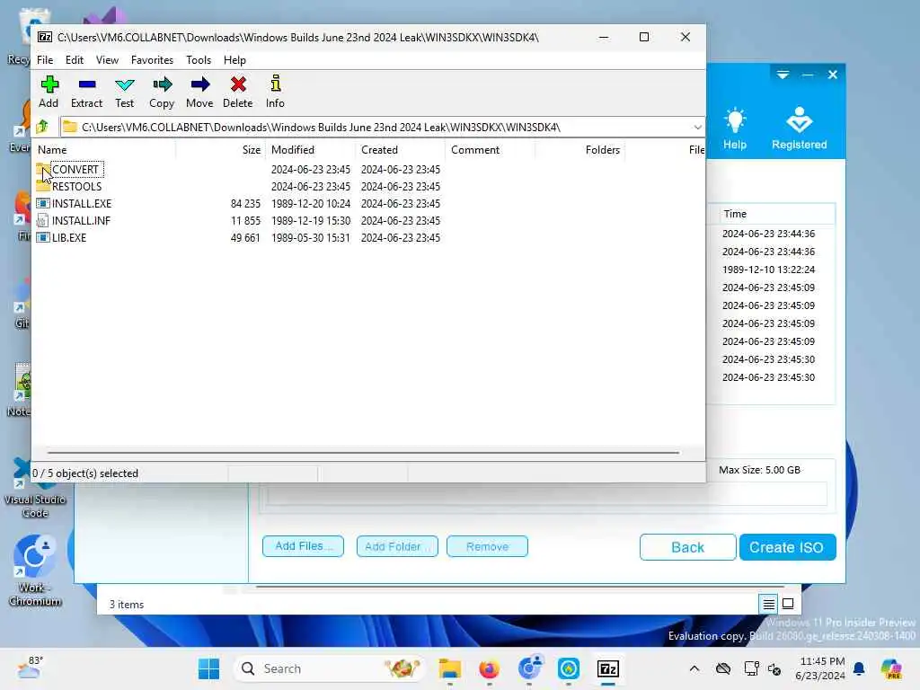Screen dimensions: 920x690
Task: Click Add Folder button
Action: click(397, 546)
